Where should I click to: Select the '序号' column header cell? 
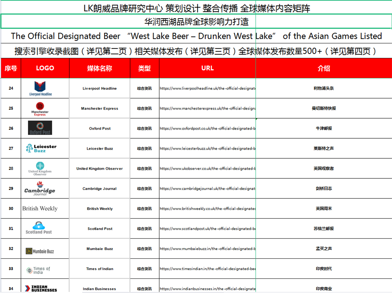[x=11, y=68]
